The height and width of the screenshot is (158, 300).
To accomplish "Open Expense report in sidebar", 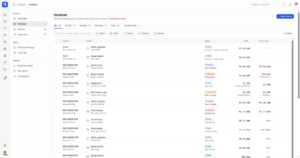I will [30, 66].
